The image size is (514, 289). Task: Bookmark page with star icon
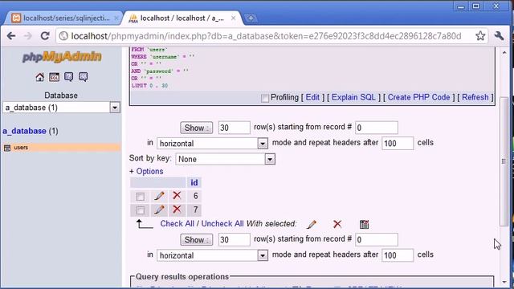(x=480, y=35)
